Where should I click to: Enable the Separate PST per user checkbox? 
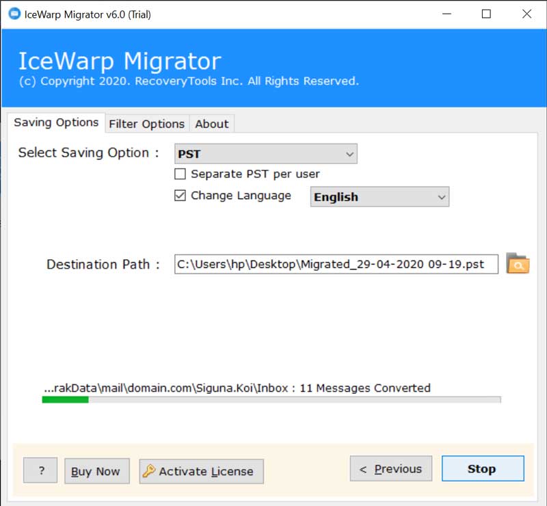click(x=180, y=174)
